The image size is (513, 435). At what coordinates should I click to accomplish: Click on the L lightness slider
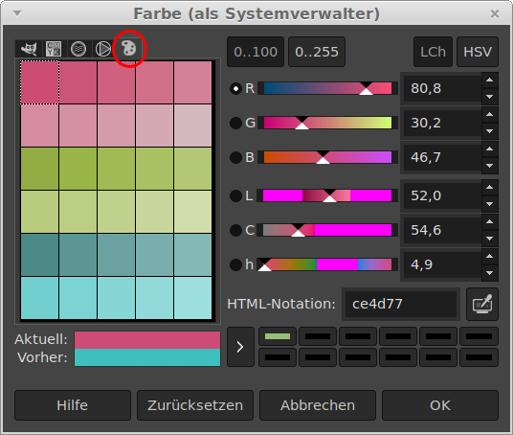click(x=327, y=195)
